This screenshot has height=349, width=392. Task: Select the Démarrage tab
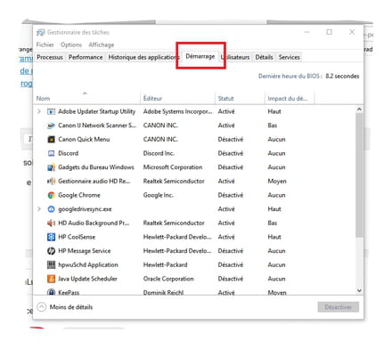click(200, 56)
